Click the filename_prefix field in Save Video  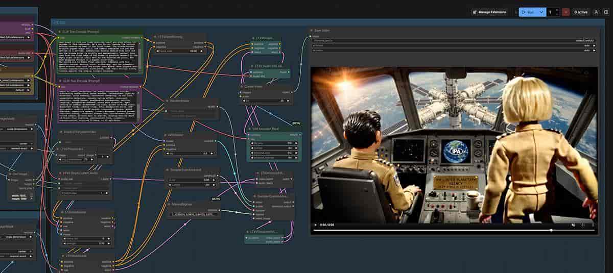coord(454,40)
